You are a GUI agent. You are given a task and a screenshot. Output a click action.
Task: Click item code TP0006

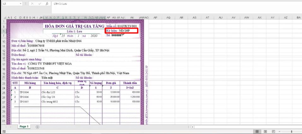(x=24, y=97)
